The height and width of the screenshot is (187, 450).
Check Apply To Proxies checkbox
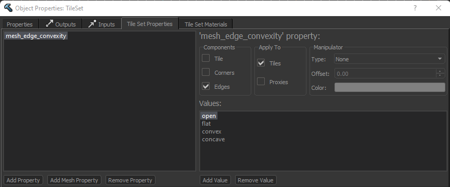coord(261,82)
